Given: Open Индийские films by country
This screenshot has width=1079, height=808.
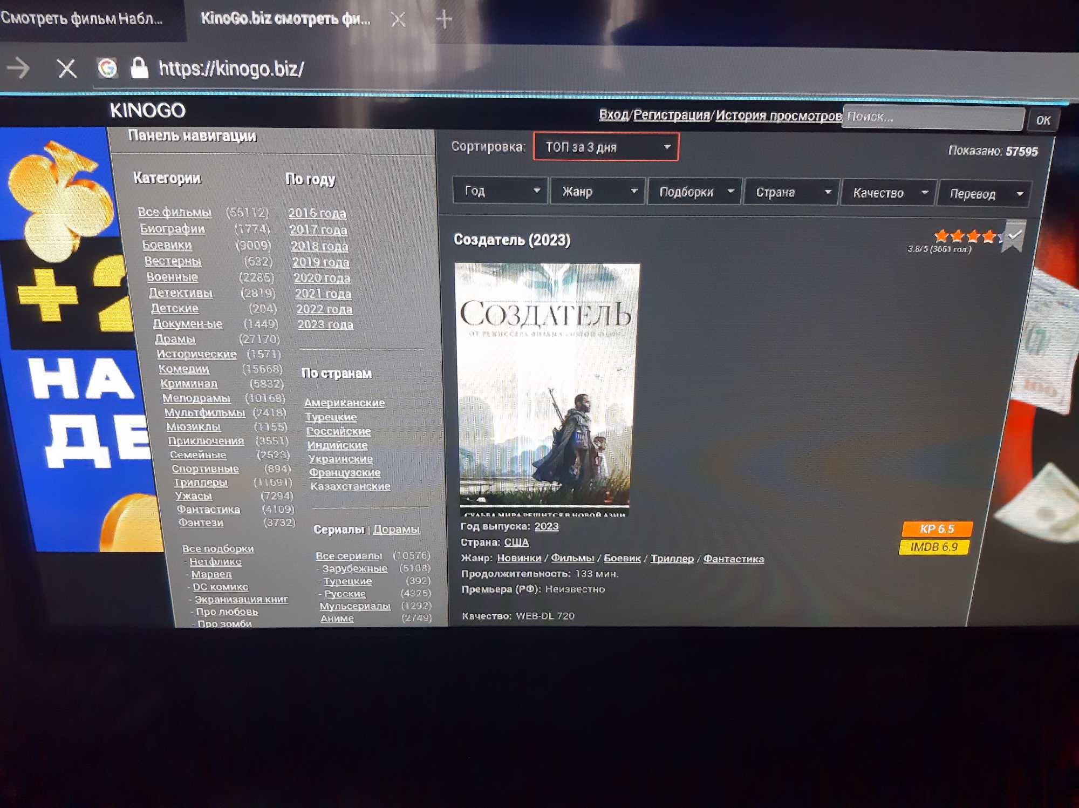Looking at the screenshot, I should (x=337, y=445).
